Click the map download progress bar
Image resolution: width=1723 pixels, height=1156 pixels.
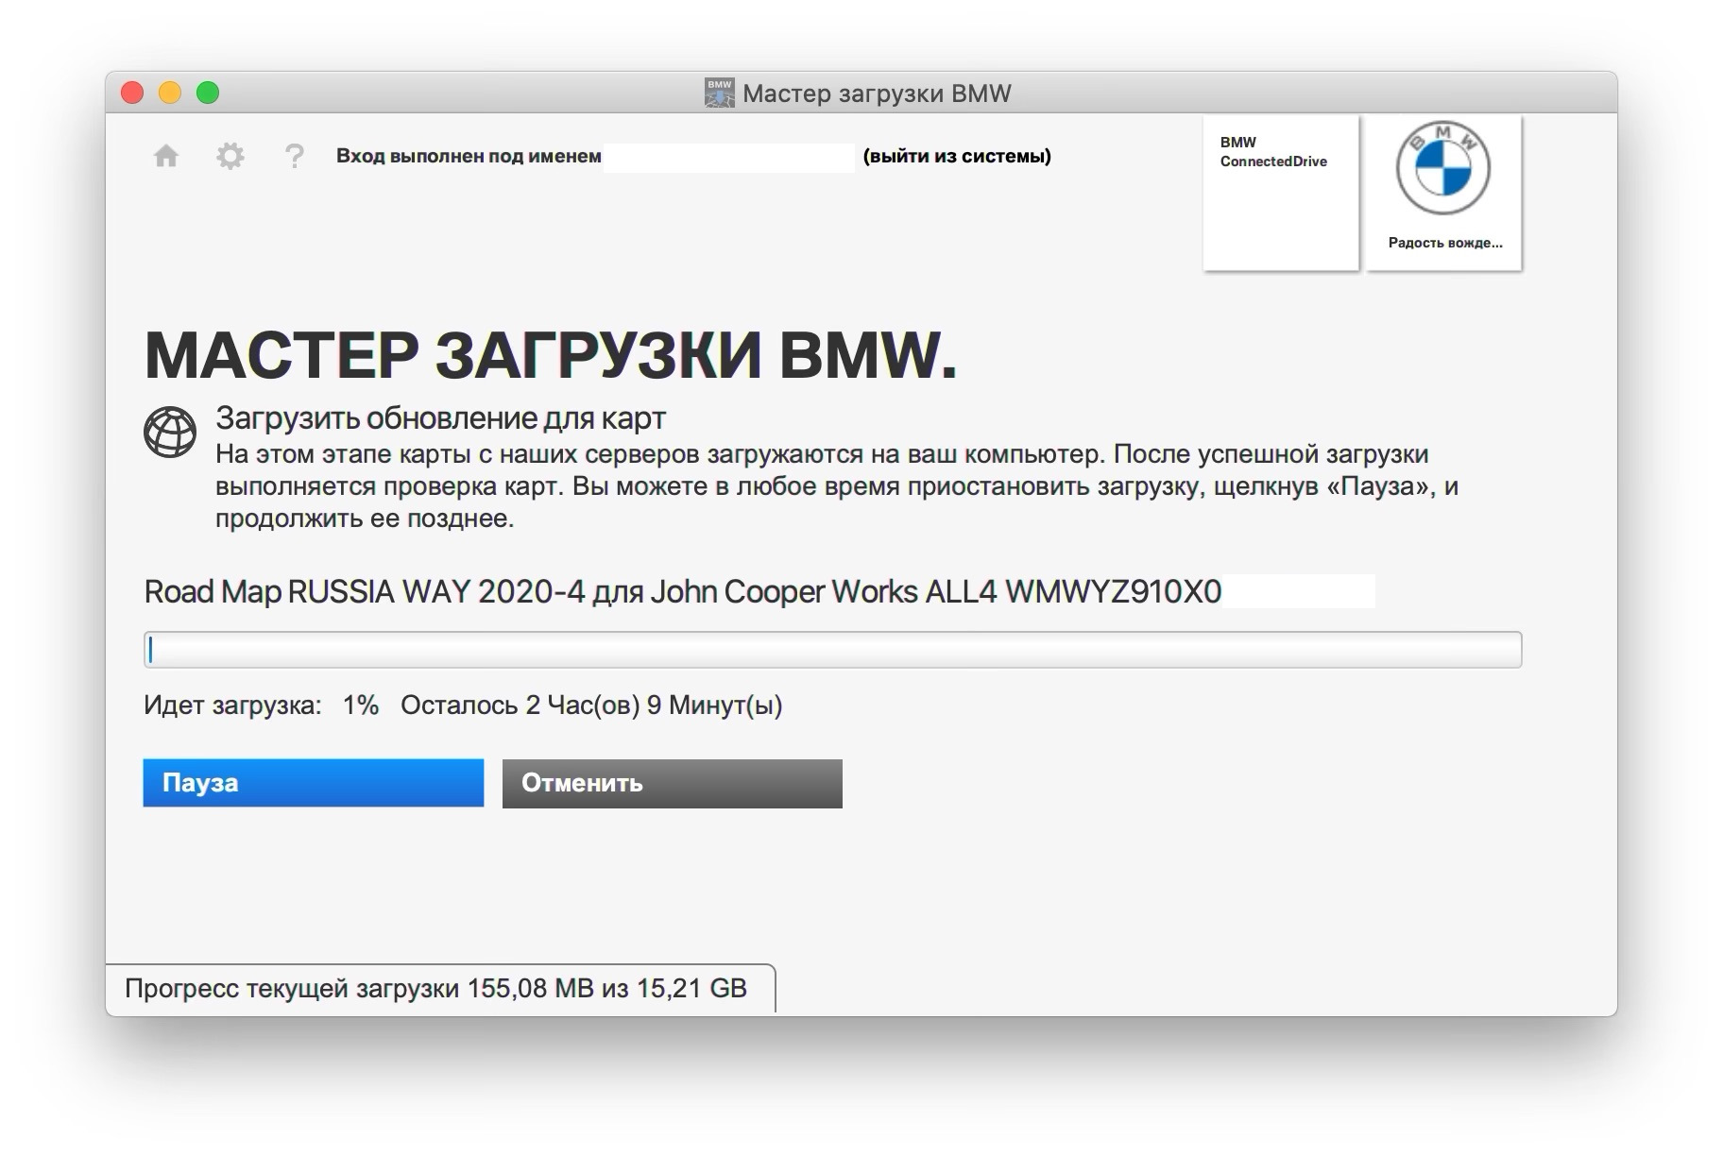[832, 650]
